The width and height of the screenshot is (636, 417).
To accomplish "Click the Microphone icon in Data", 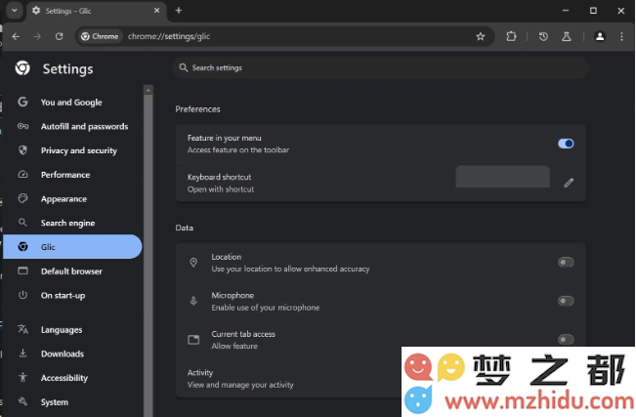I will tap(193, 301).
